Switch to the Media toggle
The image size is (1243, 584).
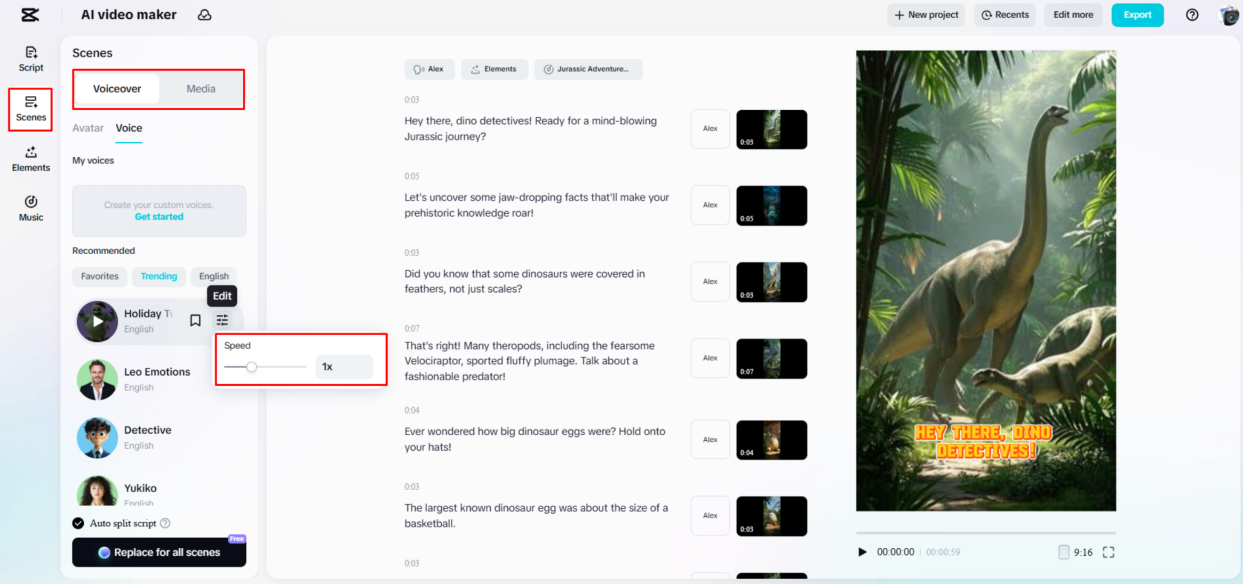[x=201, y=88]
